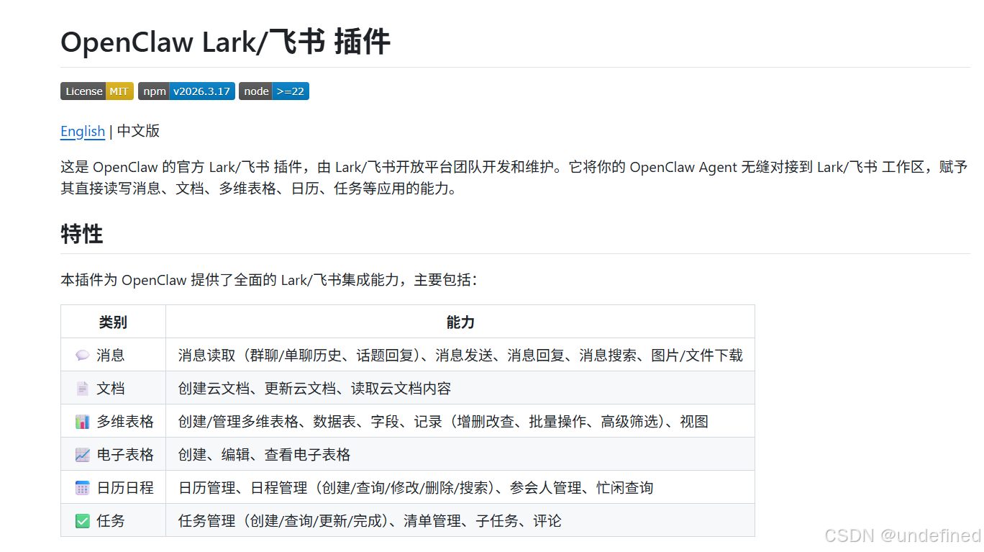
Task: Select the 多维表格 category cell
Action: coord(113,421)
